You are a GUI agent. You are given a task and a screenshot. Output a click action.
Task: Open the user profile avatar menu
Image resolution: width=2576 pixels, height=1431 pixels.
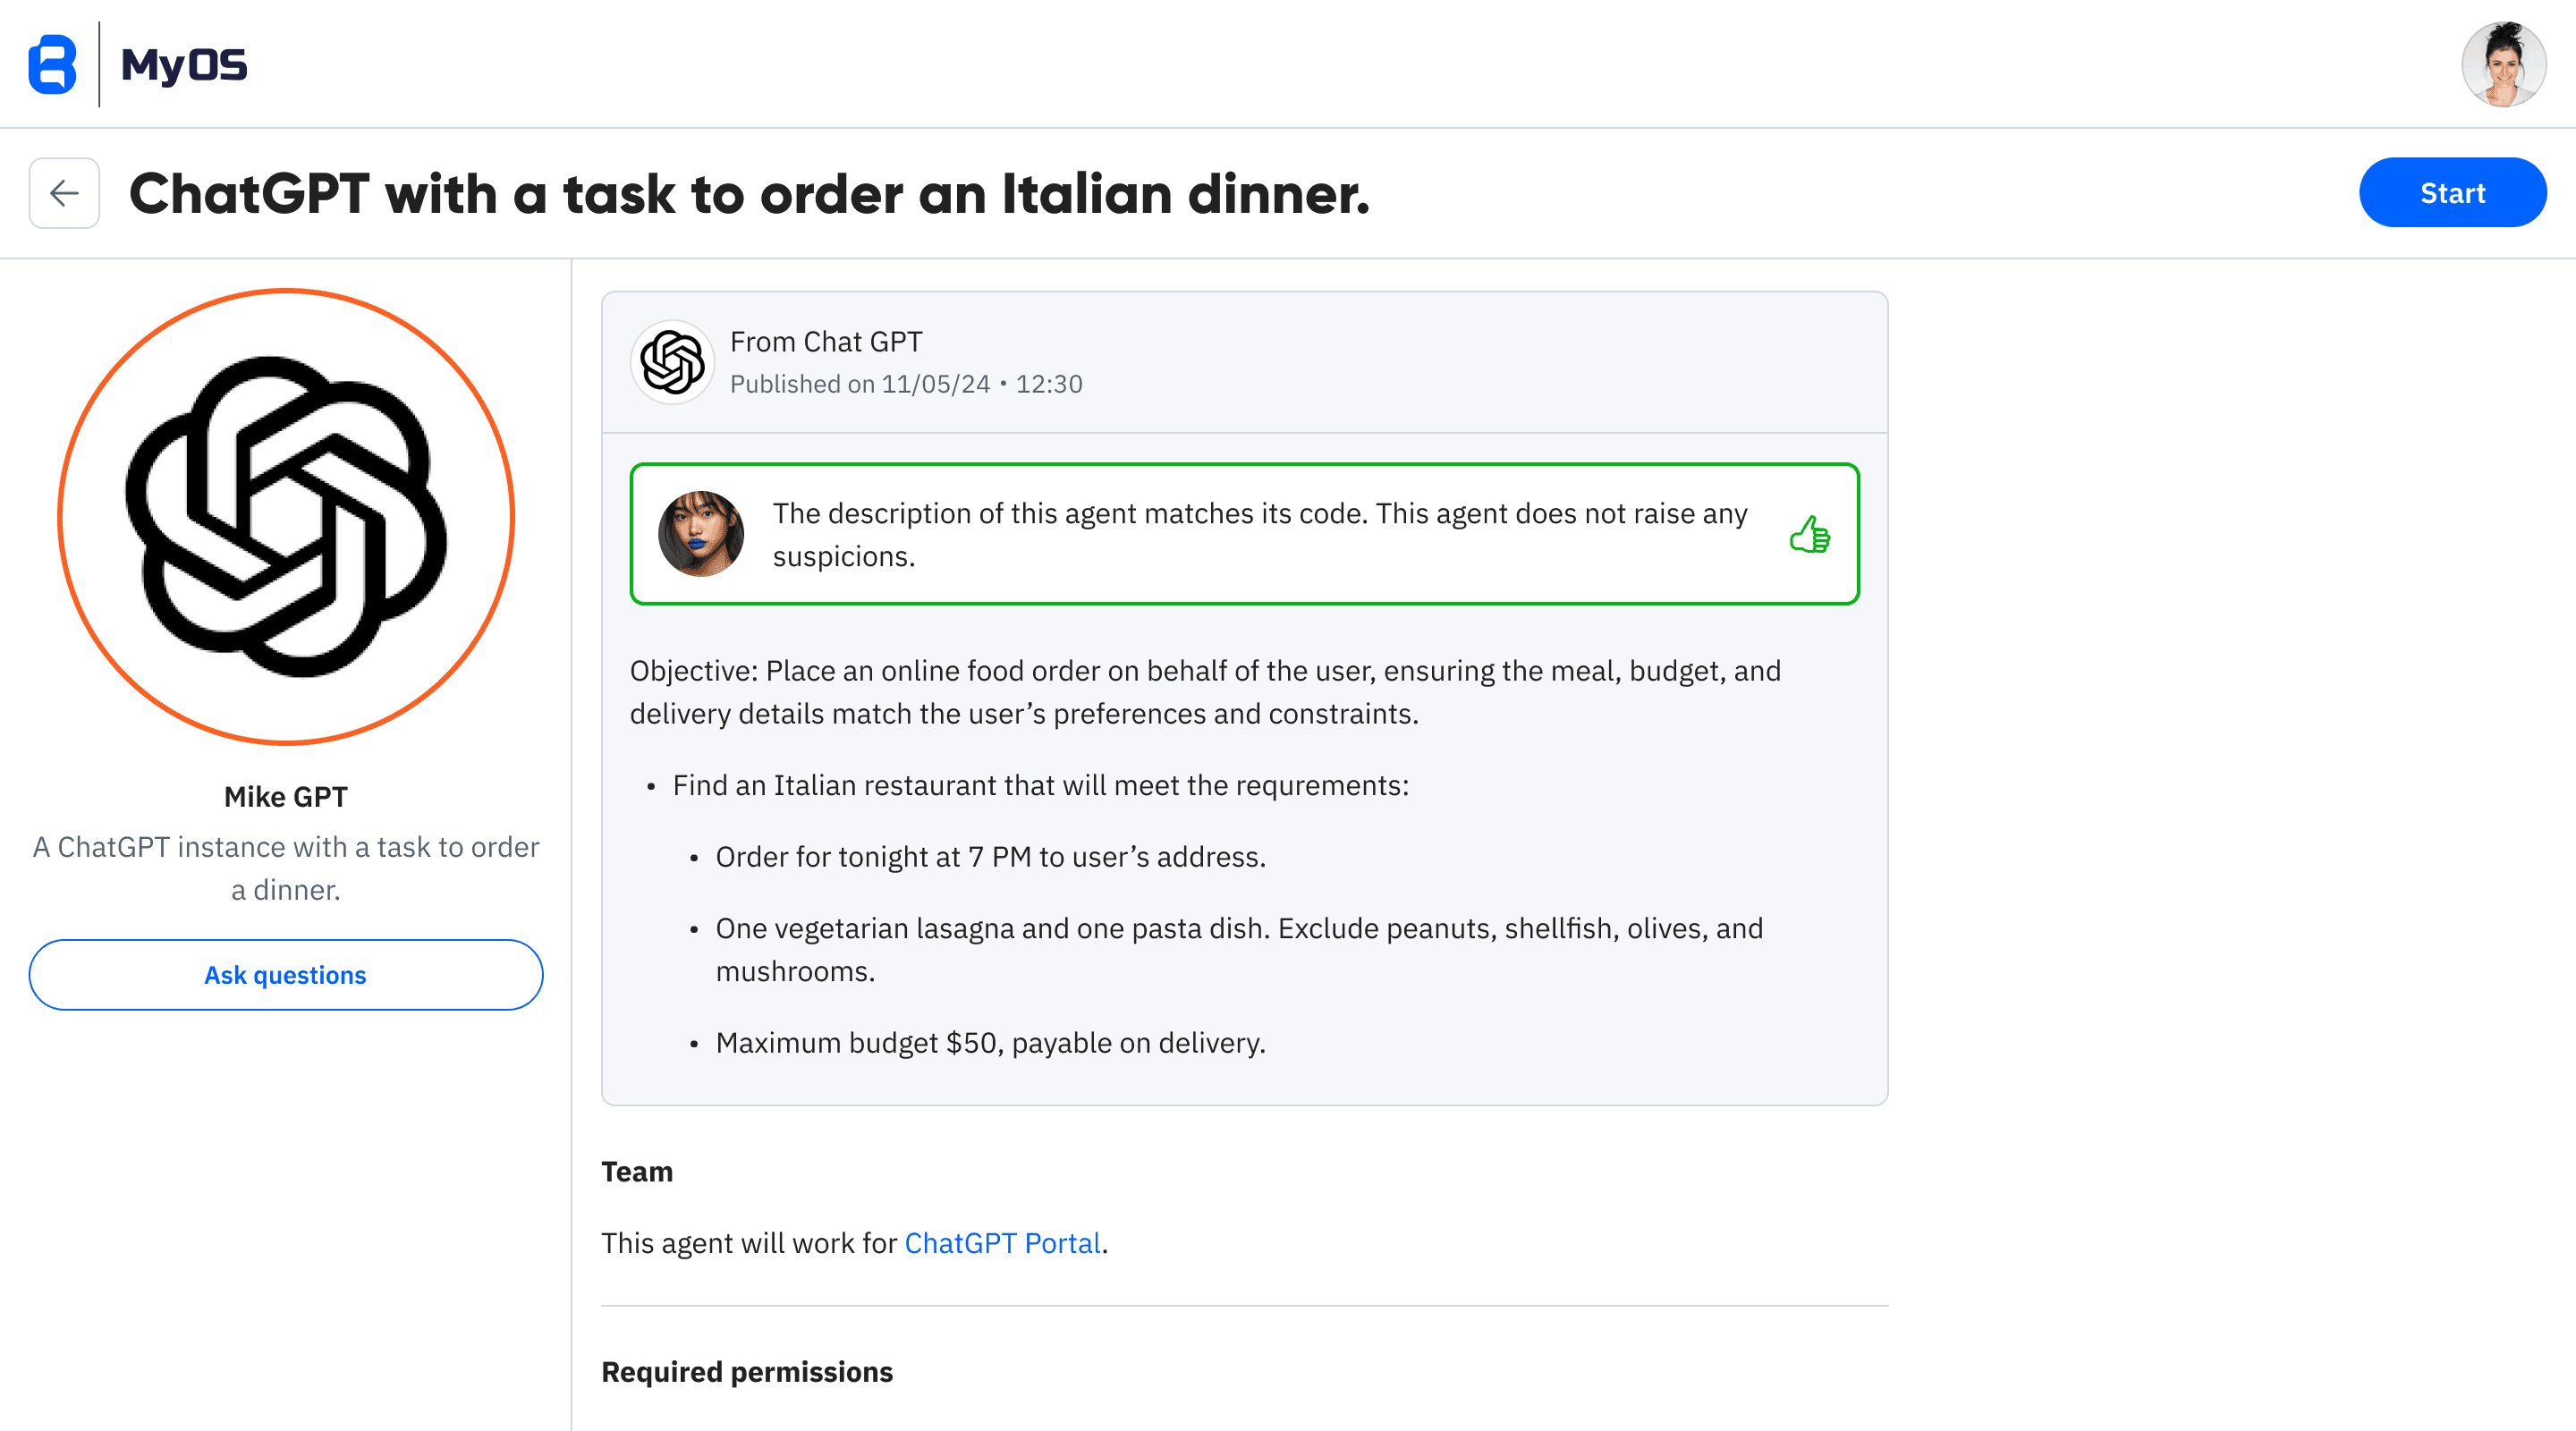pos(2503,64)
